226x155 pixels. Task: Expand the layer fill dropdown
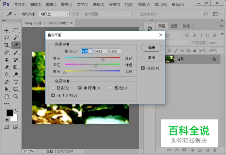(221, 51)
